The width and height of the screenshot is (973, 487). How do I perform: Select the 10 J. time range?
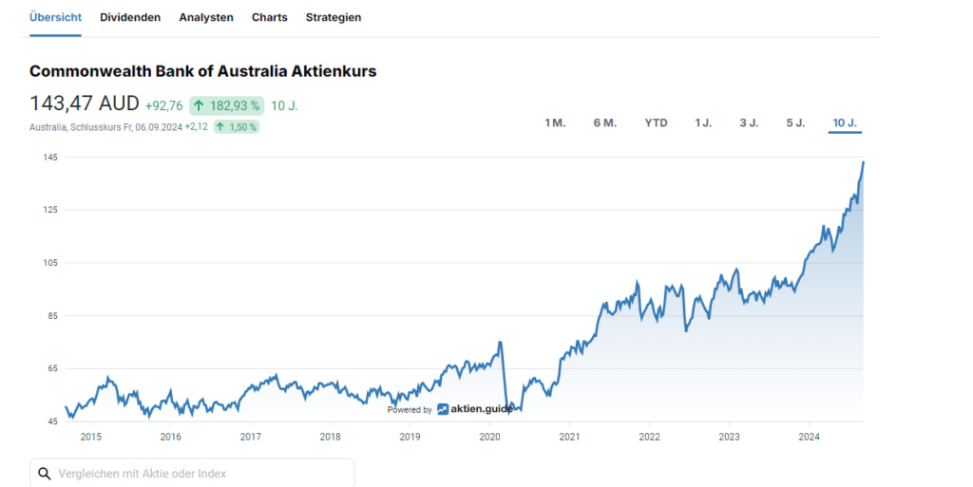click(x=845, y=122)
